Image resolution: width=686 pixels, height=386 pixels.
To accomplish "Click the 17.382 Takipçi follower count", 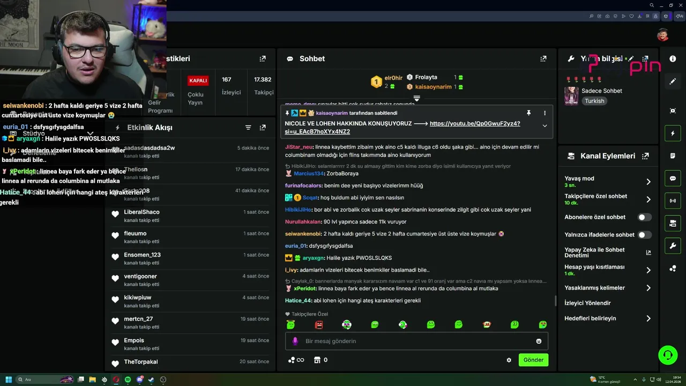I will 263,86.
